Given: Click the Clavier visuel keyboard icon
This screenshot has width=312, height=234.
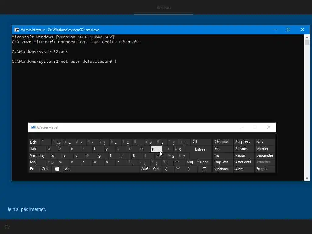Looking at the screenshot, I should 33,127.
